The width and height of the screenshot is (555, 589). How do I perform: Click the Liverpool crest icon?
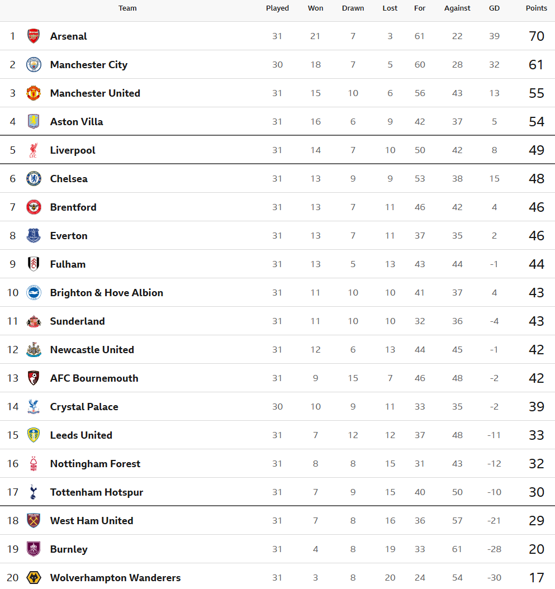(x=34, y=150)
